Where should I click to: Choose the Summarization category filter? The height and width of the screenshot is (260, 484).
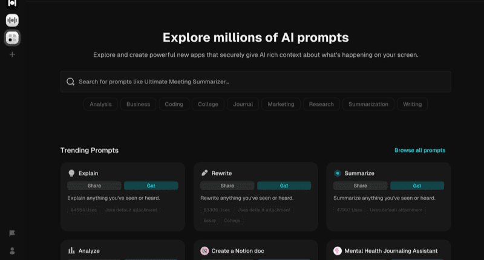(368, 104)
